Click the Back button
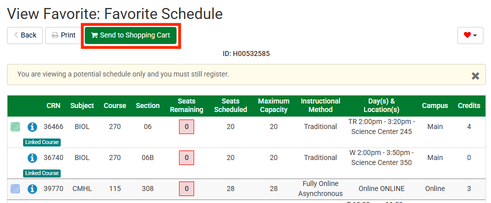491x203 pixels. click(x=25, y=35)
